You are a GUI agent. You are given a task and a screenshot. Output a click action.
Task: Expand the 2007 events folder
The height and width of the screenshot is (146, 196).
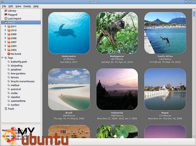point(5,42)
